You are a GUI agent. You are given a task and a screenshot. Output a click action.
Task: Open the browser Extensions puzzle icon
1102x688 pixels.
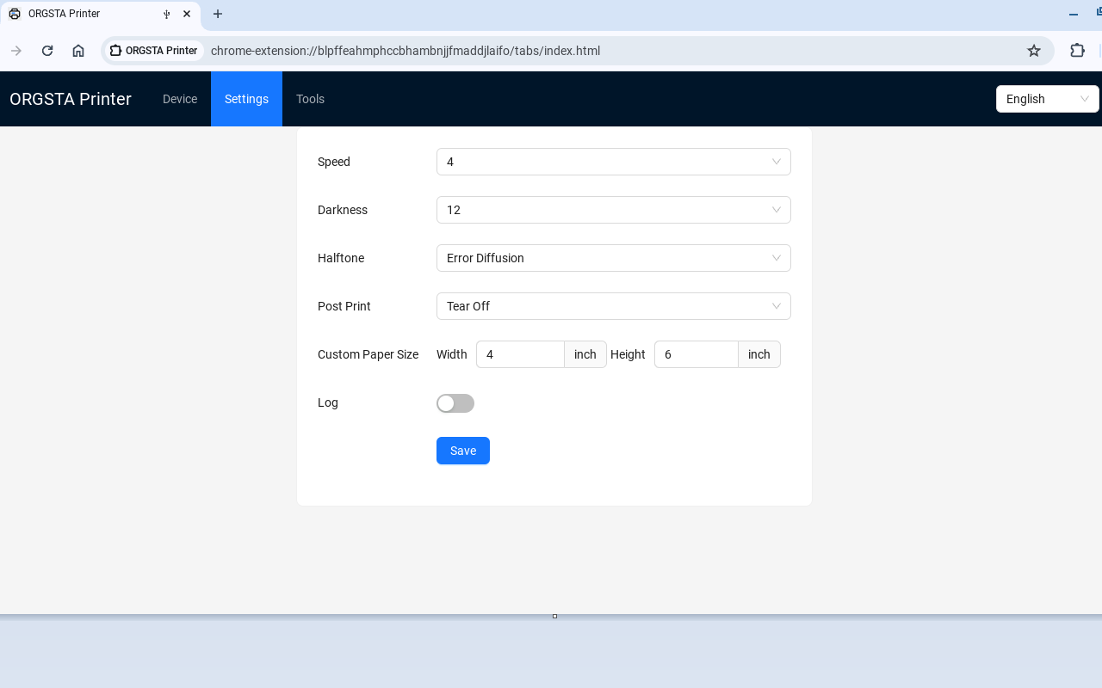coord(1077,51)
